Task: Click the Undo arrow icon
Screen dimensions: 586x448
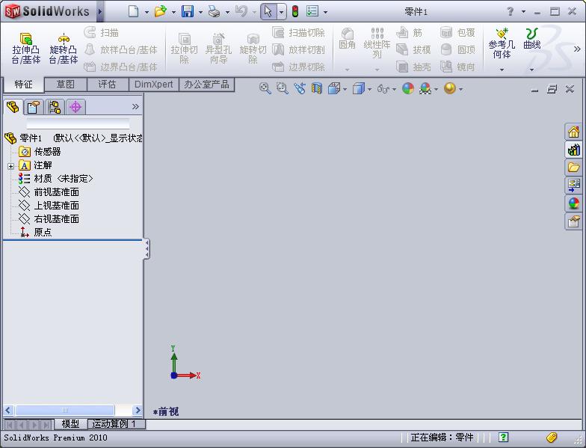Action: [241, 12]
